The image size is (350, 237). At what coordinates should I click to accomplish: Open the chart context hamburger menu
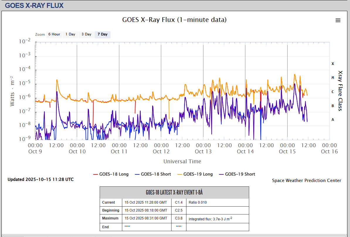338,20
